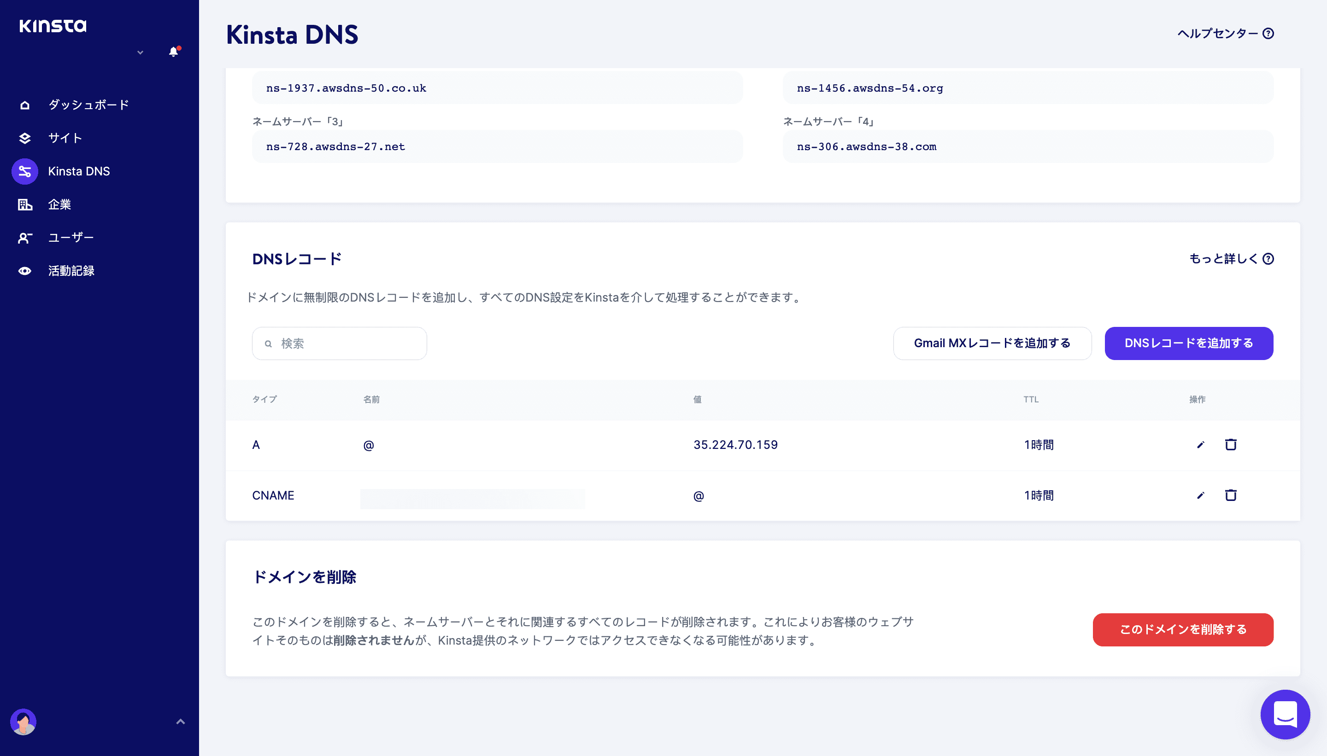Edit the A record with the pencil icon
Image resolution: width=1327 pixels, height=756 pixels.
point(1200,444)
